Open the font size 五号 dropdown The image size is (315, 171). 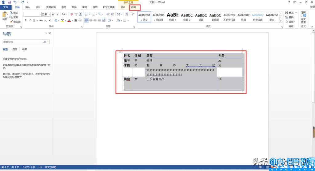[x=49, y=14]
